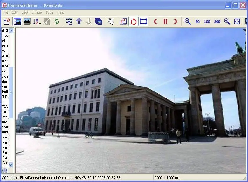Select the 'shG' file list entry

5,30
